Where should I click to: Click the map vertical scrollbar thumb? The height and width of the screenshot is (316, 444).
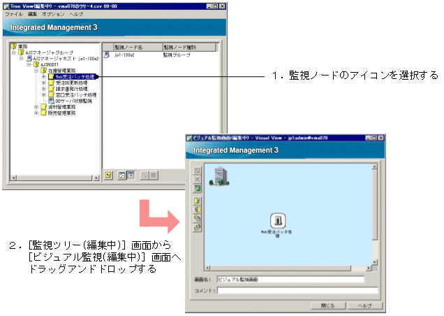tap(374, 205)
